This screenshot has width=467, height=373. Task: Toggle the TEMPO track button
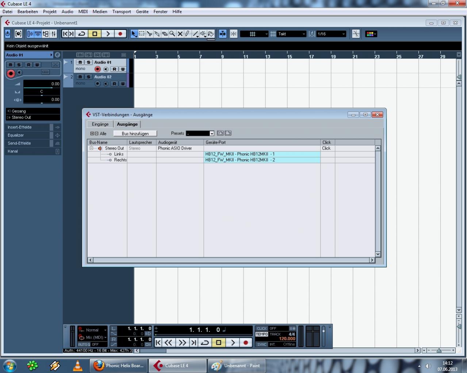[262, 334]
